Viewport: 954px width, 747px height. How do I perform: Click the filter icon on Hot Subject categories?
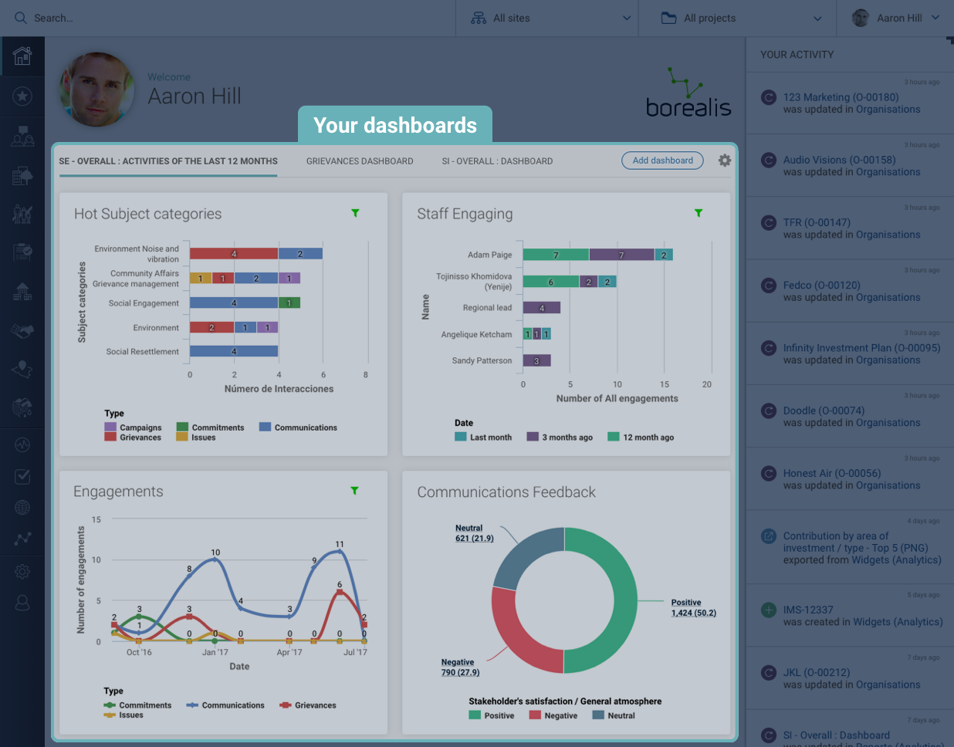click(x=355, y=213)
